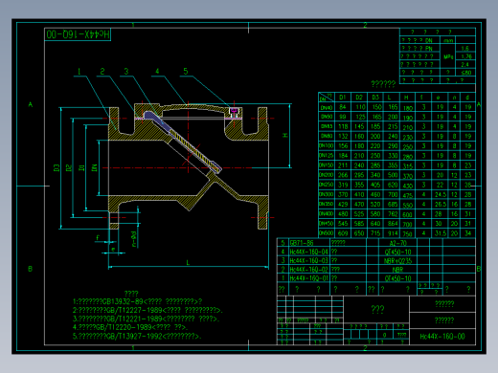Click part balloon number 3 on the drawing
This screenshot has width=498, height=373.
tap(126, 72)
